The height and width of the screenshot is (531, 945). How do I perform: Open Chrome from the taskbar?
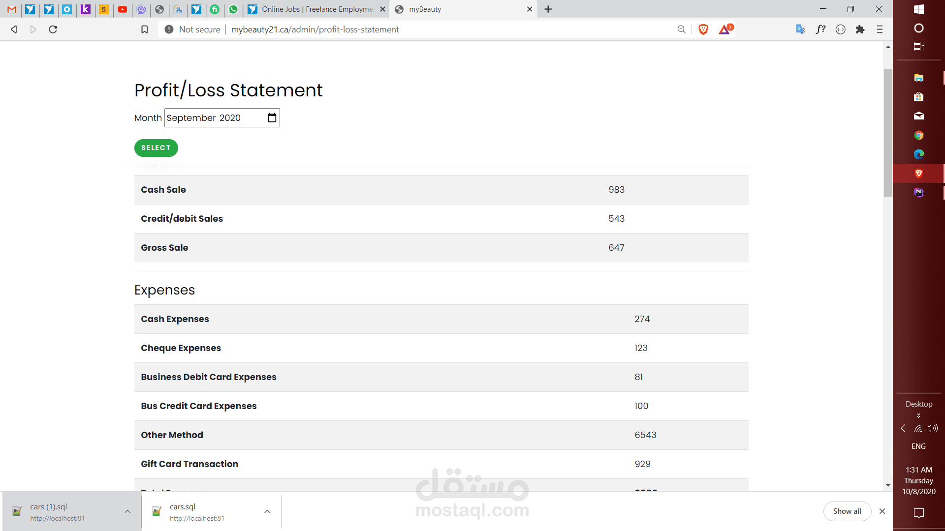pyautogui.click(x=918, y=135)
